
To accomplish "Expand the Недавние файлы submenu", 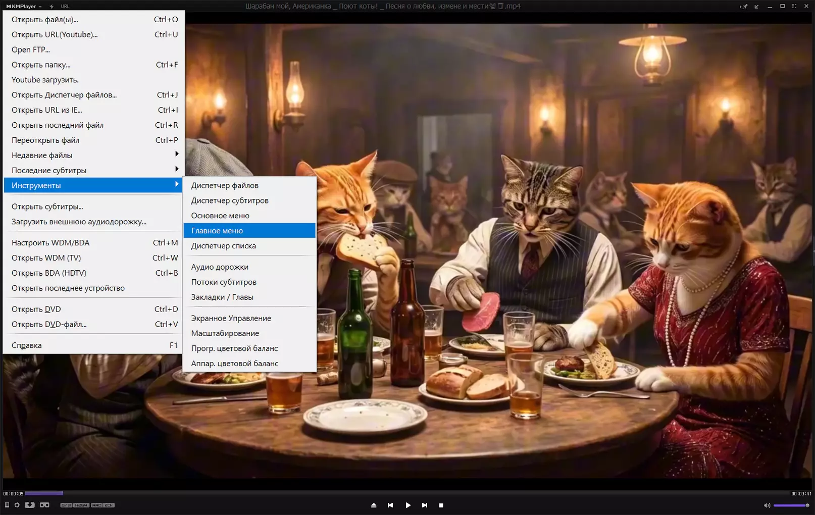I will 94,155.
